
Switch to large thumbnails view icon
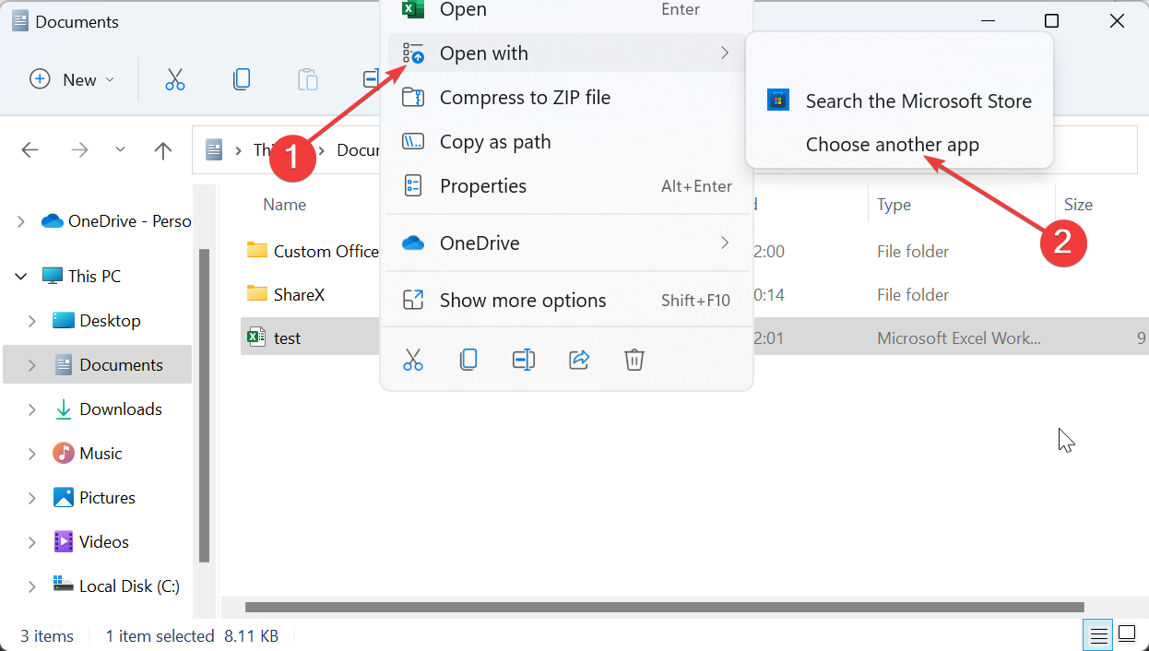[1127, 634]
